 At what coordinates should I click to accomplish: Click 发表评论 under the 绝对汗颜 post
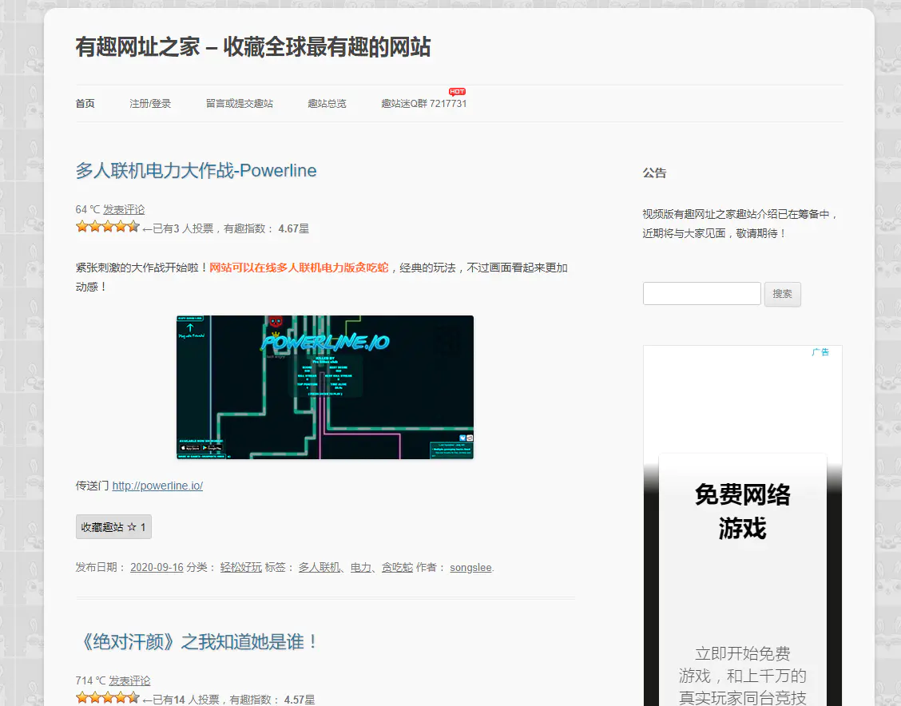(129, 680)
